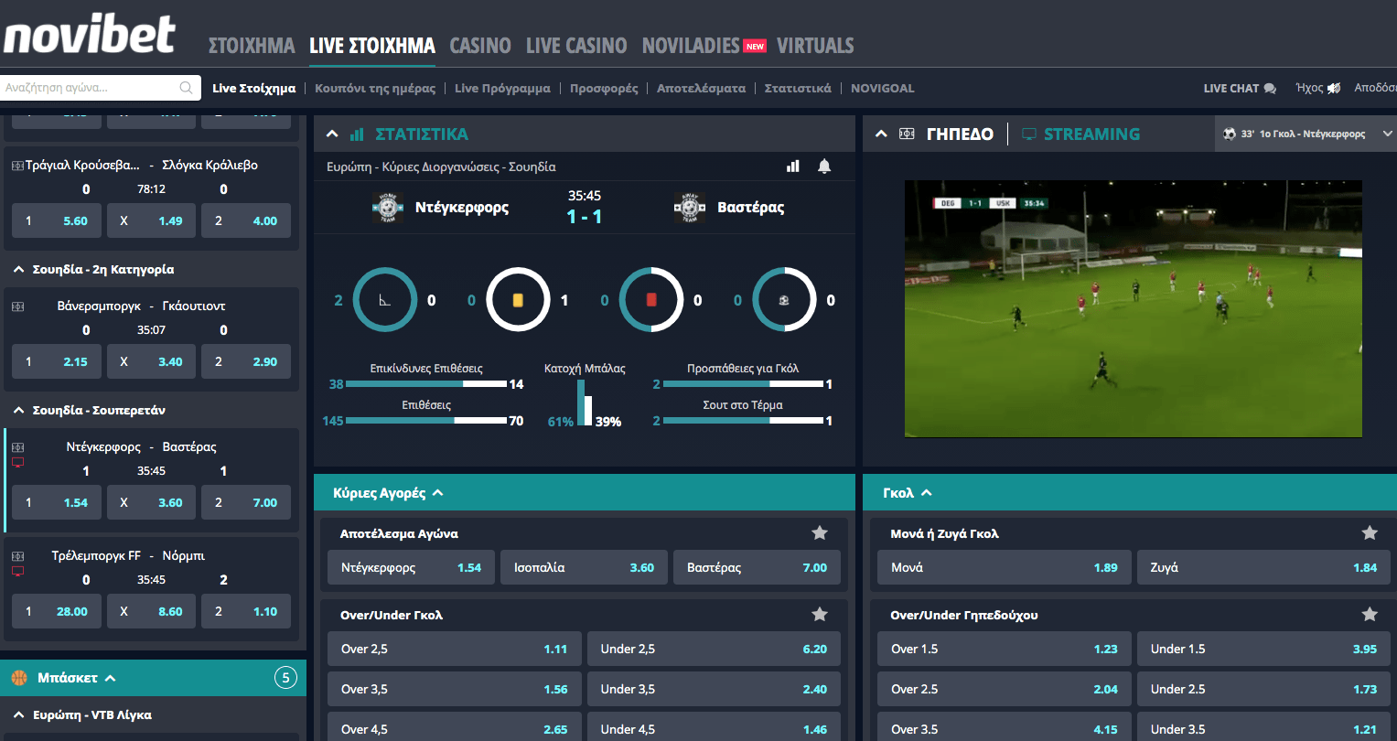This screenshot has height=741, width=1397.
Task: Click the search magnifier icon
Action: pyautogui.click(x=187, y=88)
